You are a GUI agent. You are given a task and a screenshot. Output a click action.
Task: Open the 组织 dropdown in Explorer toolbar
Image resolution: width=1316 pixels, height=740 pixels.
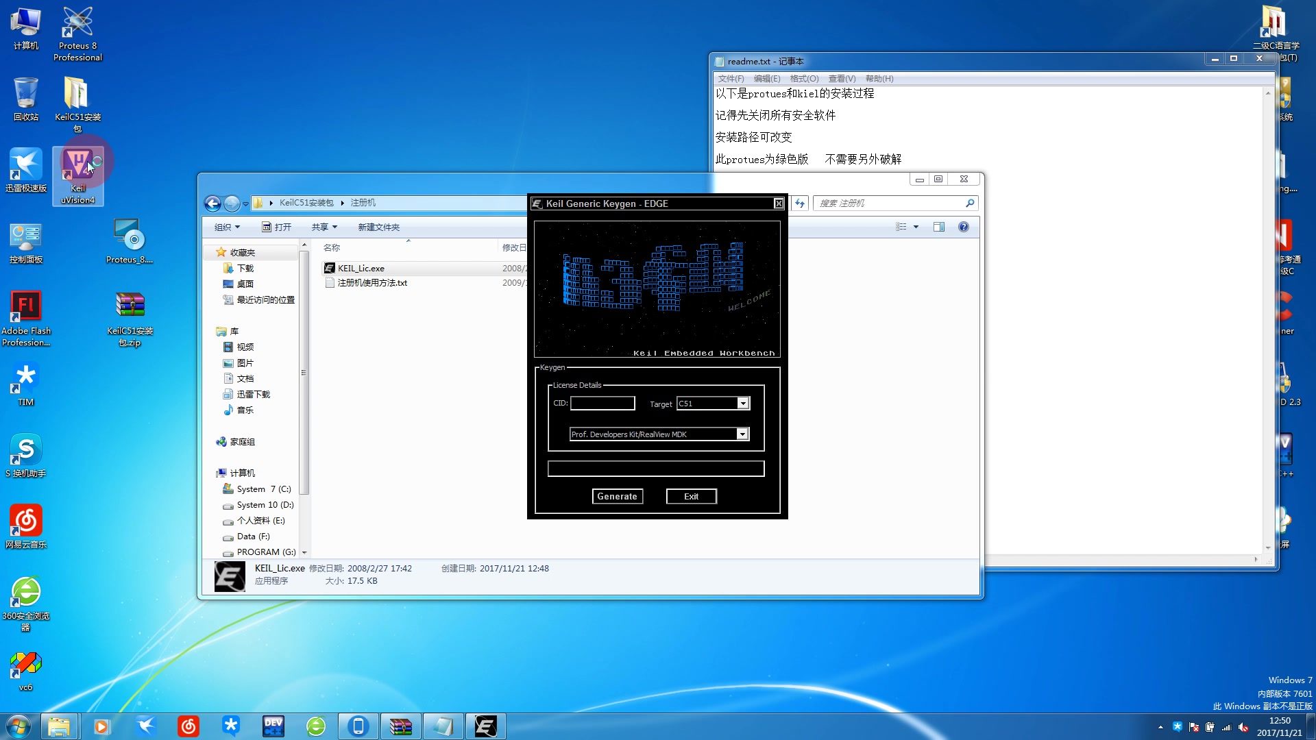pyautogui.click(x=228, y=227)
